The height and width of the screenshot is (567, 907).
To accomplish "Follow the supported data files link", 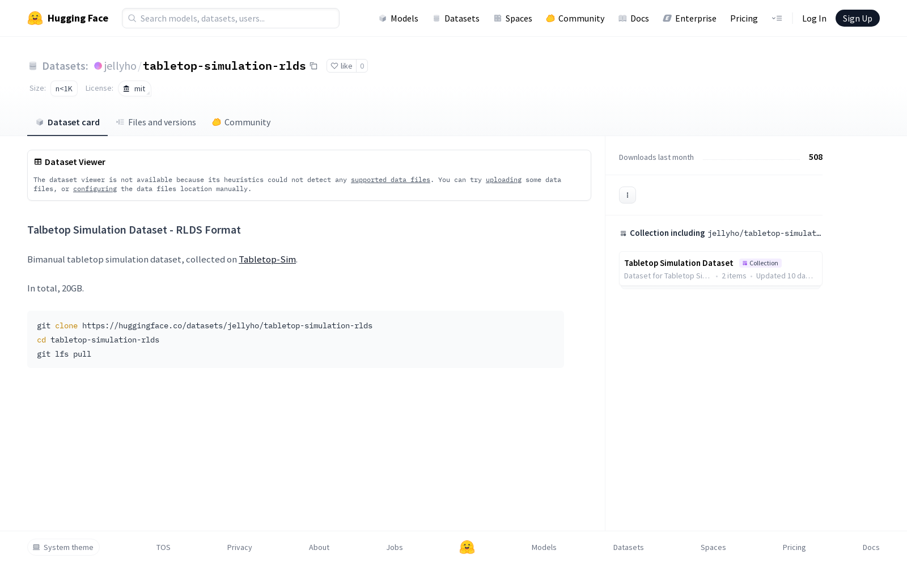I will tap(391, 180).
